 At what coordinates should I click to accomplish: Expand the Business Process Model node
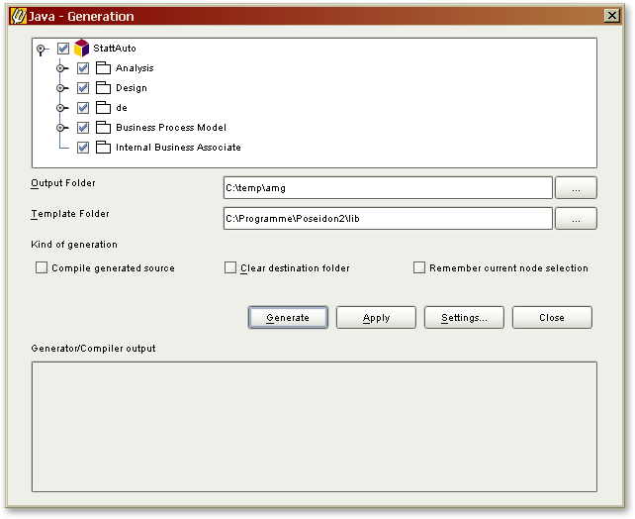[x=61, y=128]
